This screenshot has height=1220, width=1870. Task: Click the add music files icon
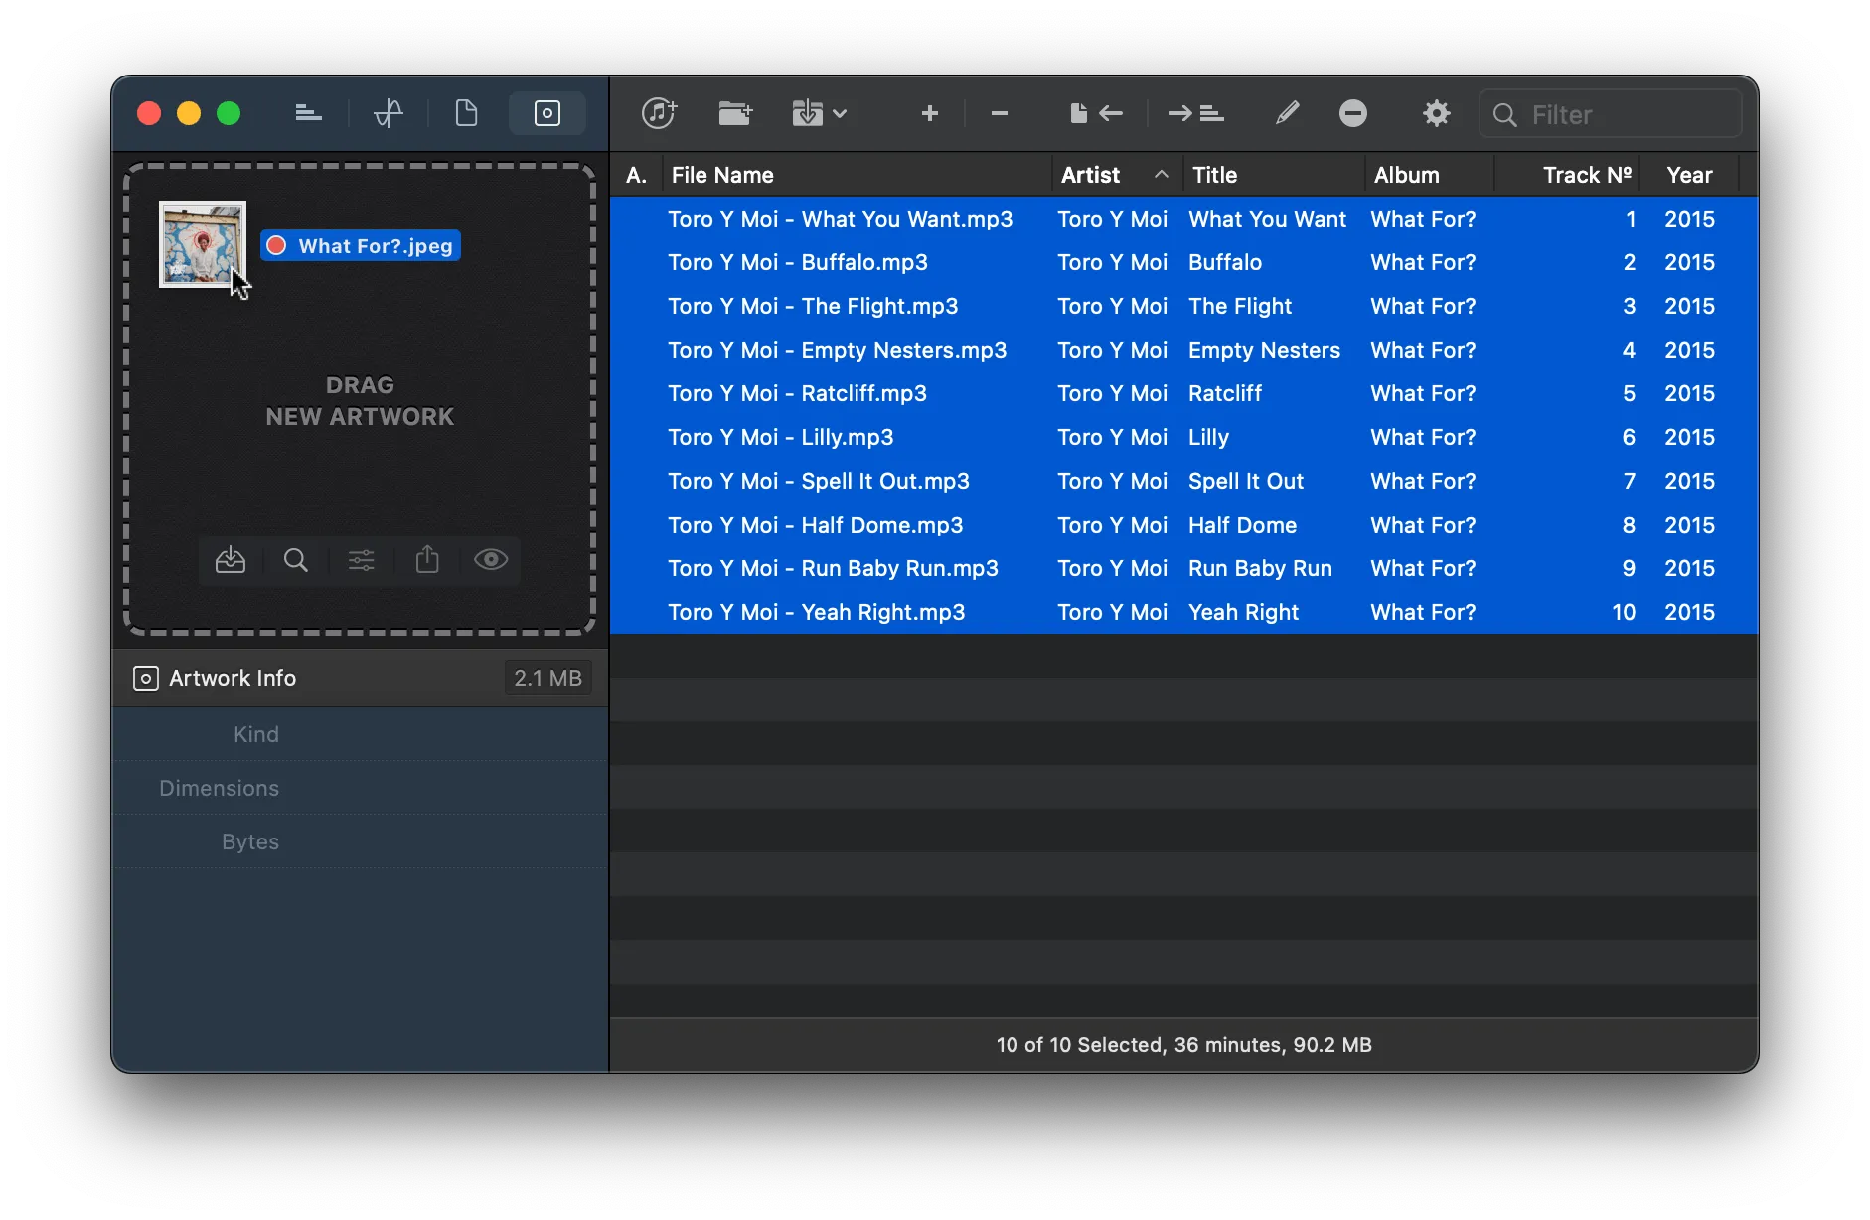[659, 113]
